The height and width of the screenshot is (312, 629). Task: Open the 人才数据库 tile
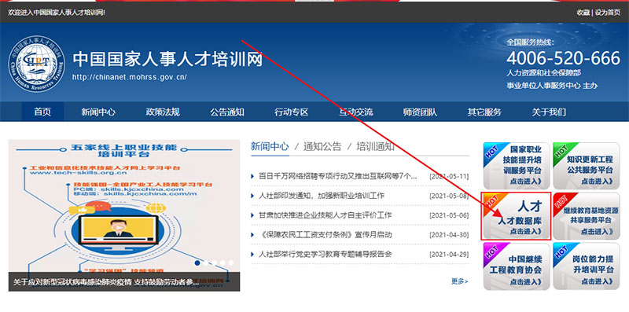(x=517, y=216)
